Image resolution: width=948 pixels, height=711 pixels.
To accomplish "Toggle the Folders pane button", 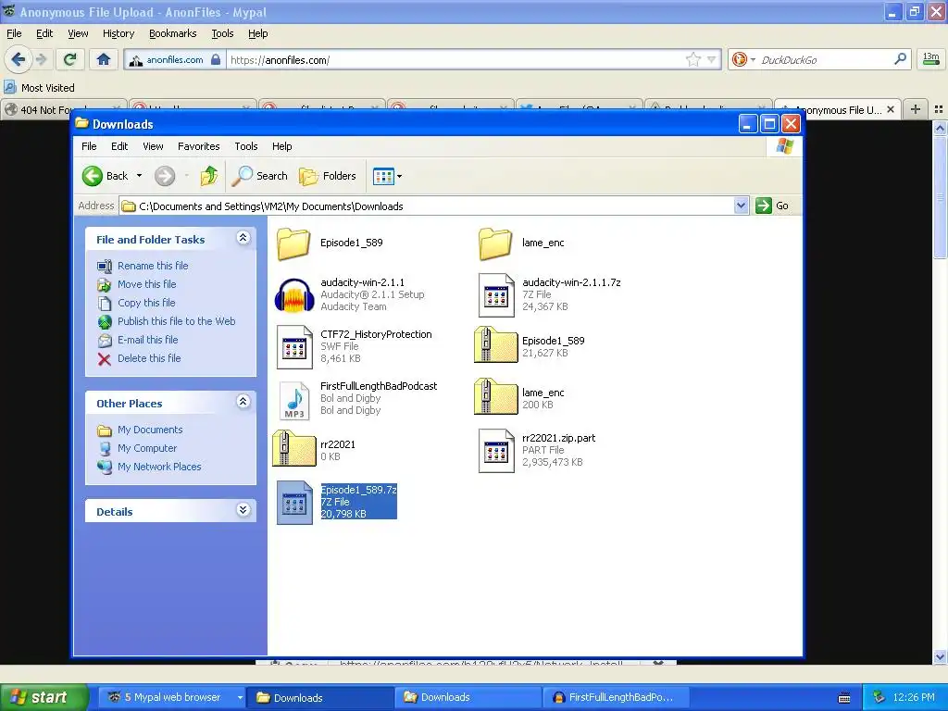I will (328, 176).
